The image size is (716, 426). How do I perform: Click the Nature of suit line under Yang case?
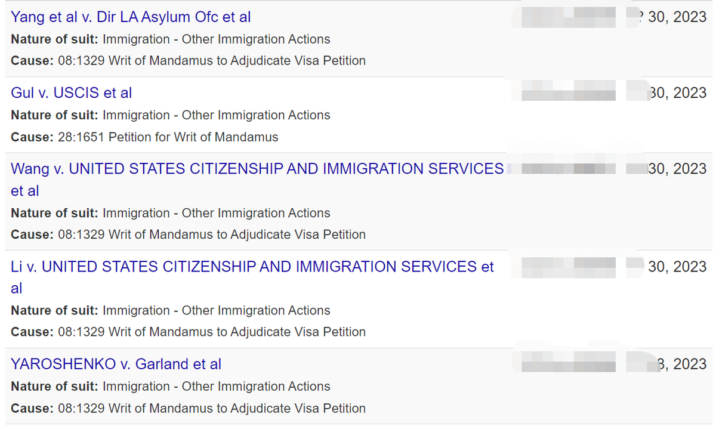(171, 39)
